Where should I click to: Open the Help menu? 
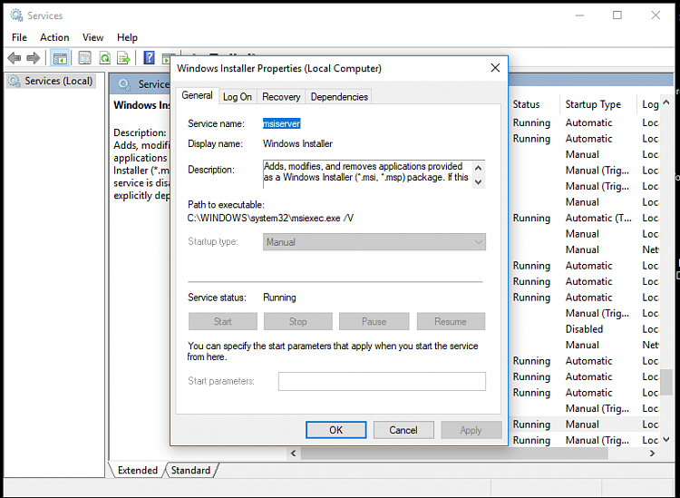point(127,37)
